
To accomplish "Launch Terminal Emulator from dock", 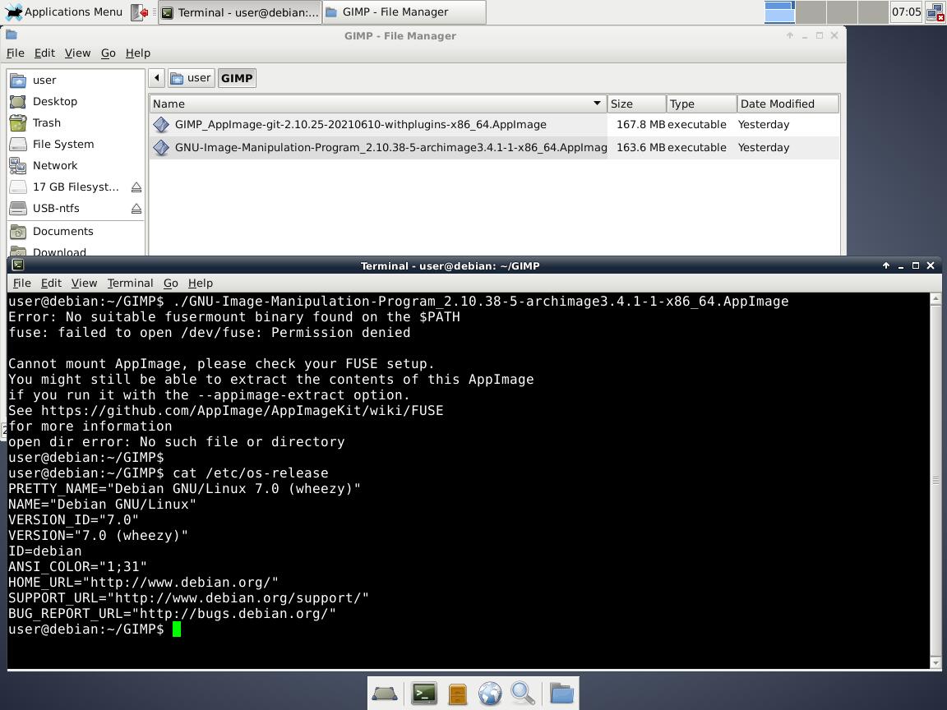I will pos(424,694).
